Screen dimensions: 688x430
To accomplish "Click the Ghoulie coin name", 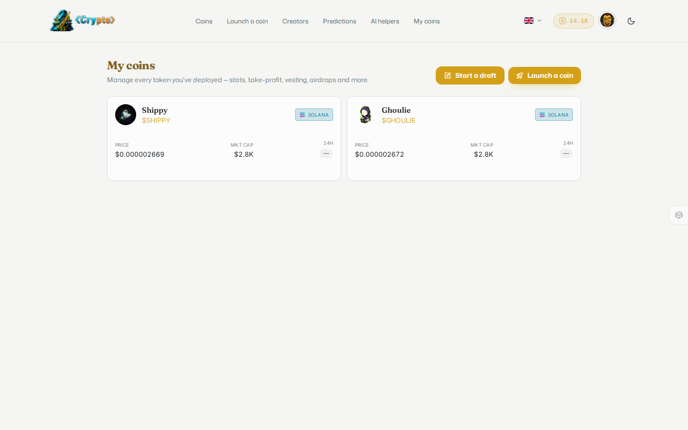I will point(396,110).
